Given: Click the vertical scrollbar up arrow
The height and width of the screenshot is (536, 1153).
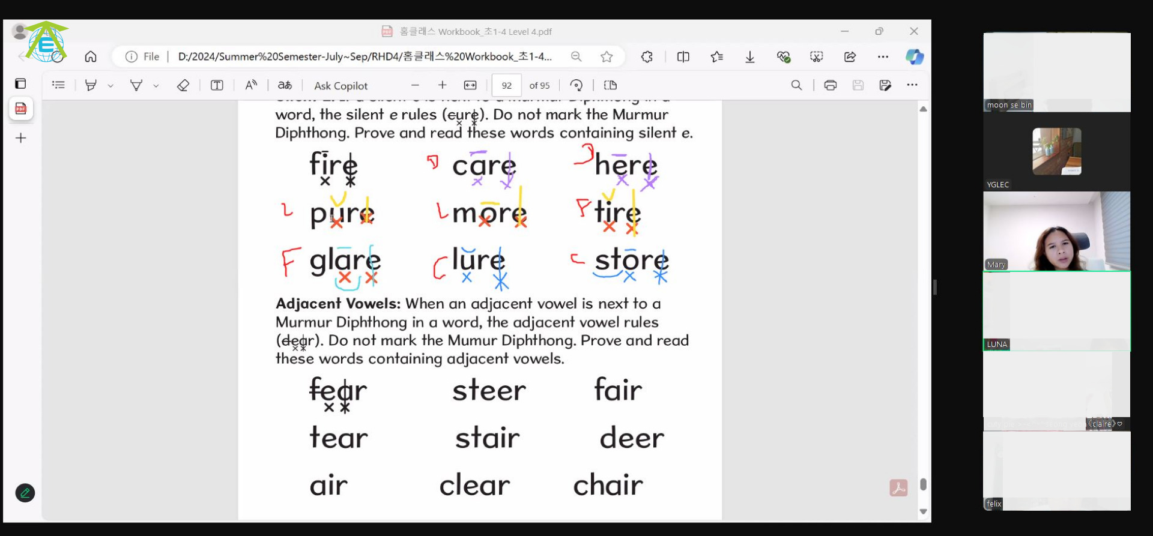Looking at the screenshot, I should [924, 109].
